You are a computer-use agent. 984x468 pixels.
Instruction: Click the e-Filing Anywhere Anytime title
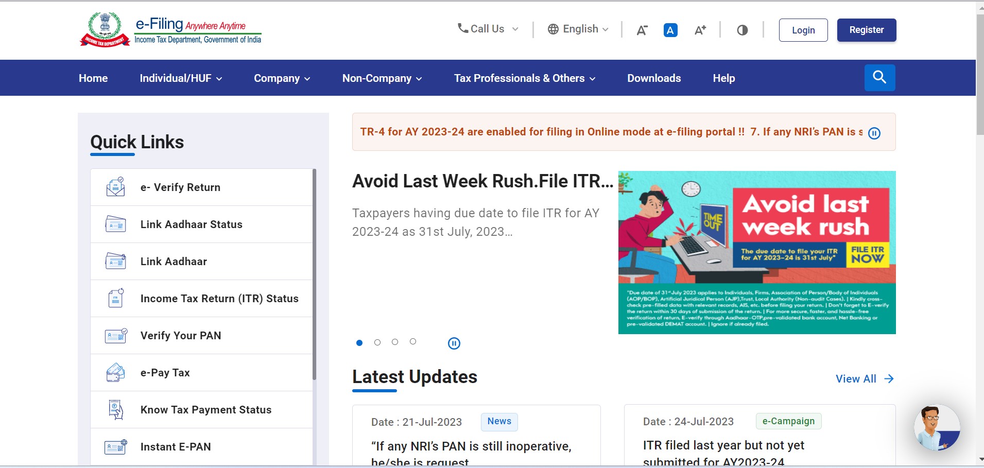click(191, 24)
